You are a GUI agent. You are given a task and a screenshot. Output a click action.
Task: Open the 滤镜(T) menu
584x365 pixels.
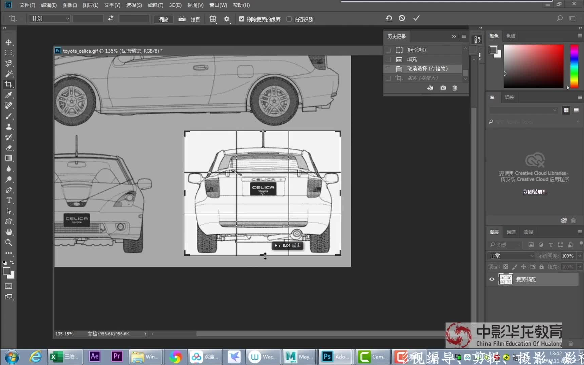pos(155,5)
